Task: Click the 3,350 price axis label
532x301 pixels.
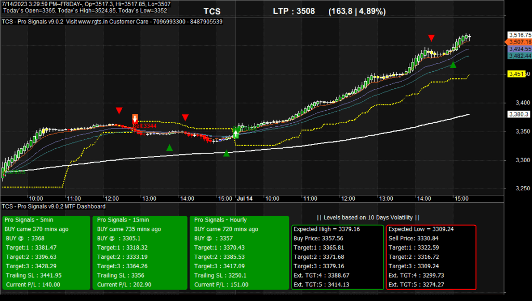Action: 523,132
